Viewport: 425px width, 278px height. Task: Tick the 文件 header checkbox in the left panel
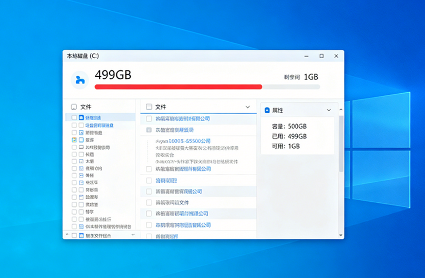[74, 107]
